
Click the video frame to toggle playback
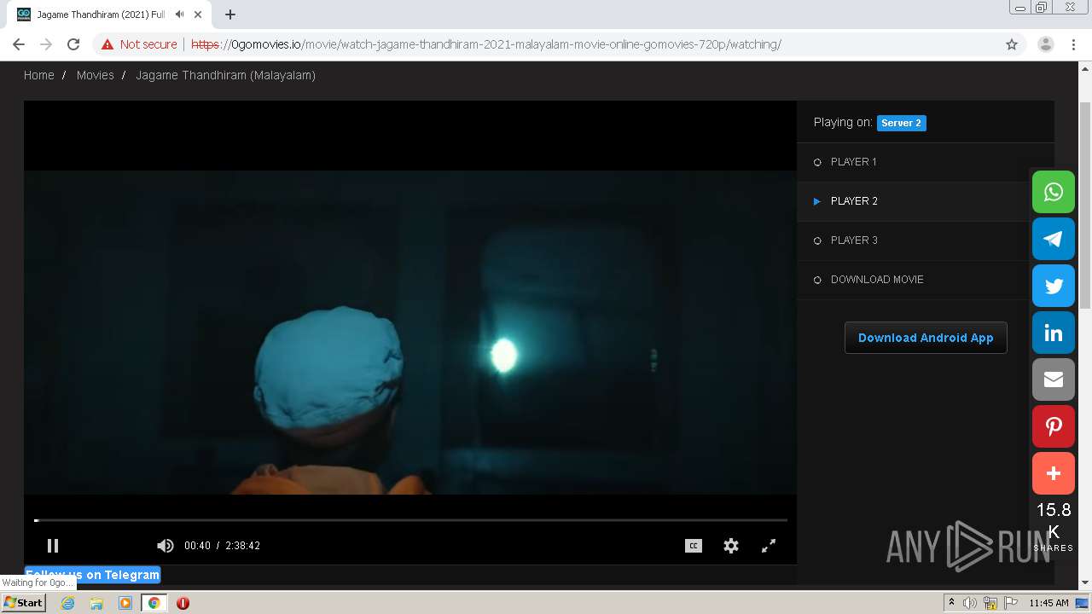click(x=410, y=333)
